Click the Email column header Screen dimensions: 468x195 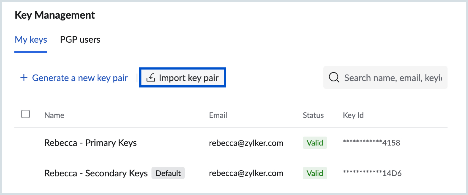pos(218,115)
